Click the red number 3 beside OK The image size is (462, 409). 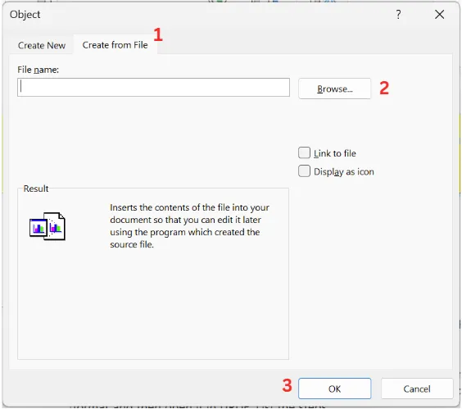[x=287, y=385]
